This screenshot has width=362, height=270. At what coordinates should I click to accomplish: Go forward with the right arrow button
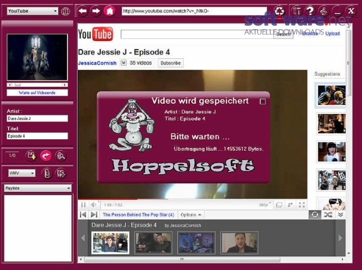96,11
